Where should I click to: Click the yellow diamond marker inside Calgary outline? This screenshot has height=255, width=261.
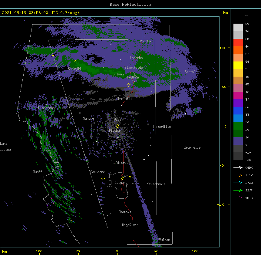coord(123,178)
